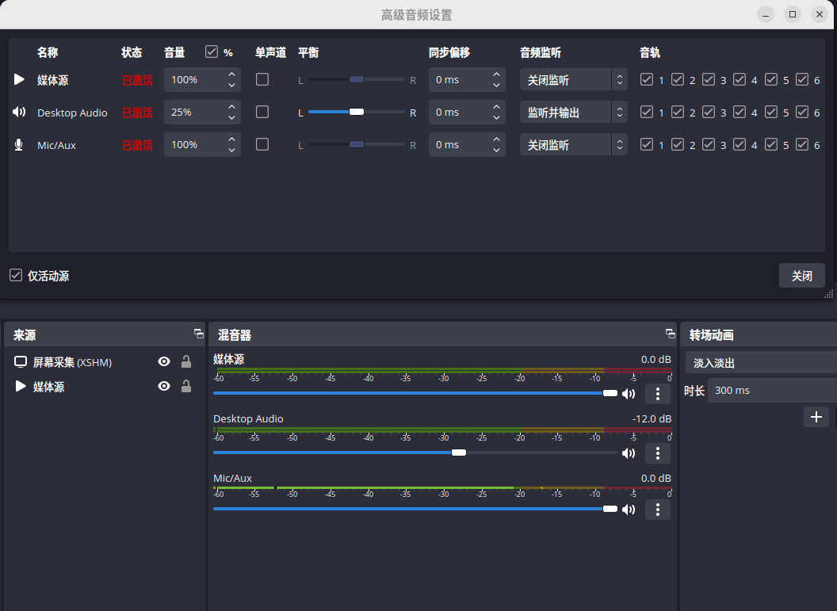Click the transition duration 300 ms field
The height and width of the screenshot is (611, 837).
pos(772,390)
